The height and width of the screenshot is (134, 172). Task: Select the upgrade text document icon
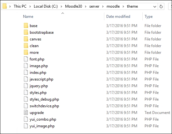26,112
